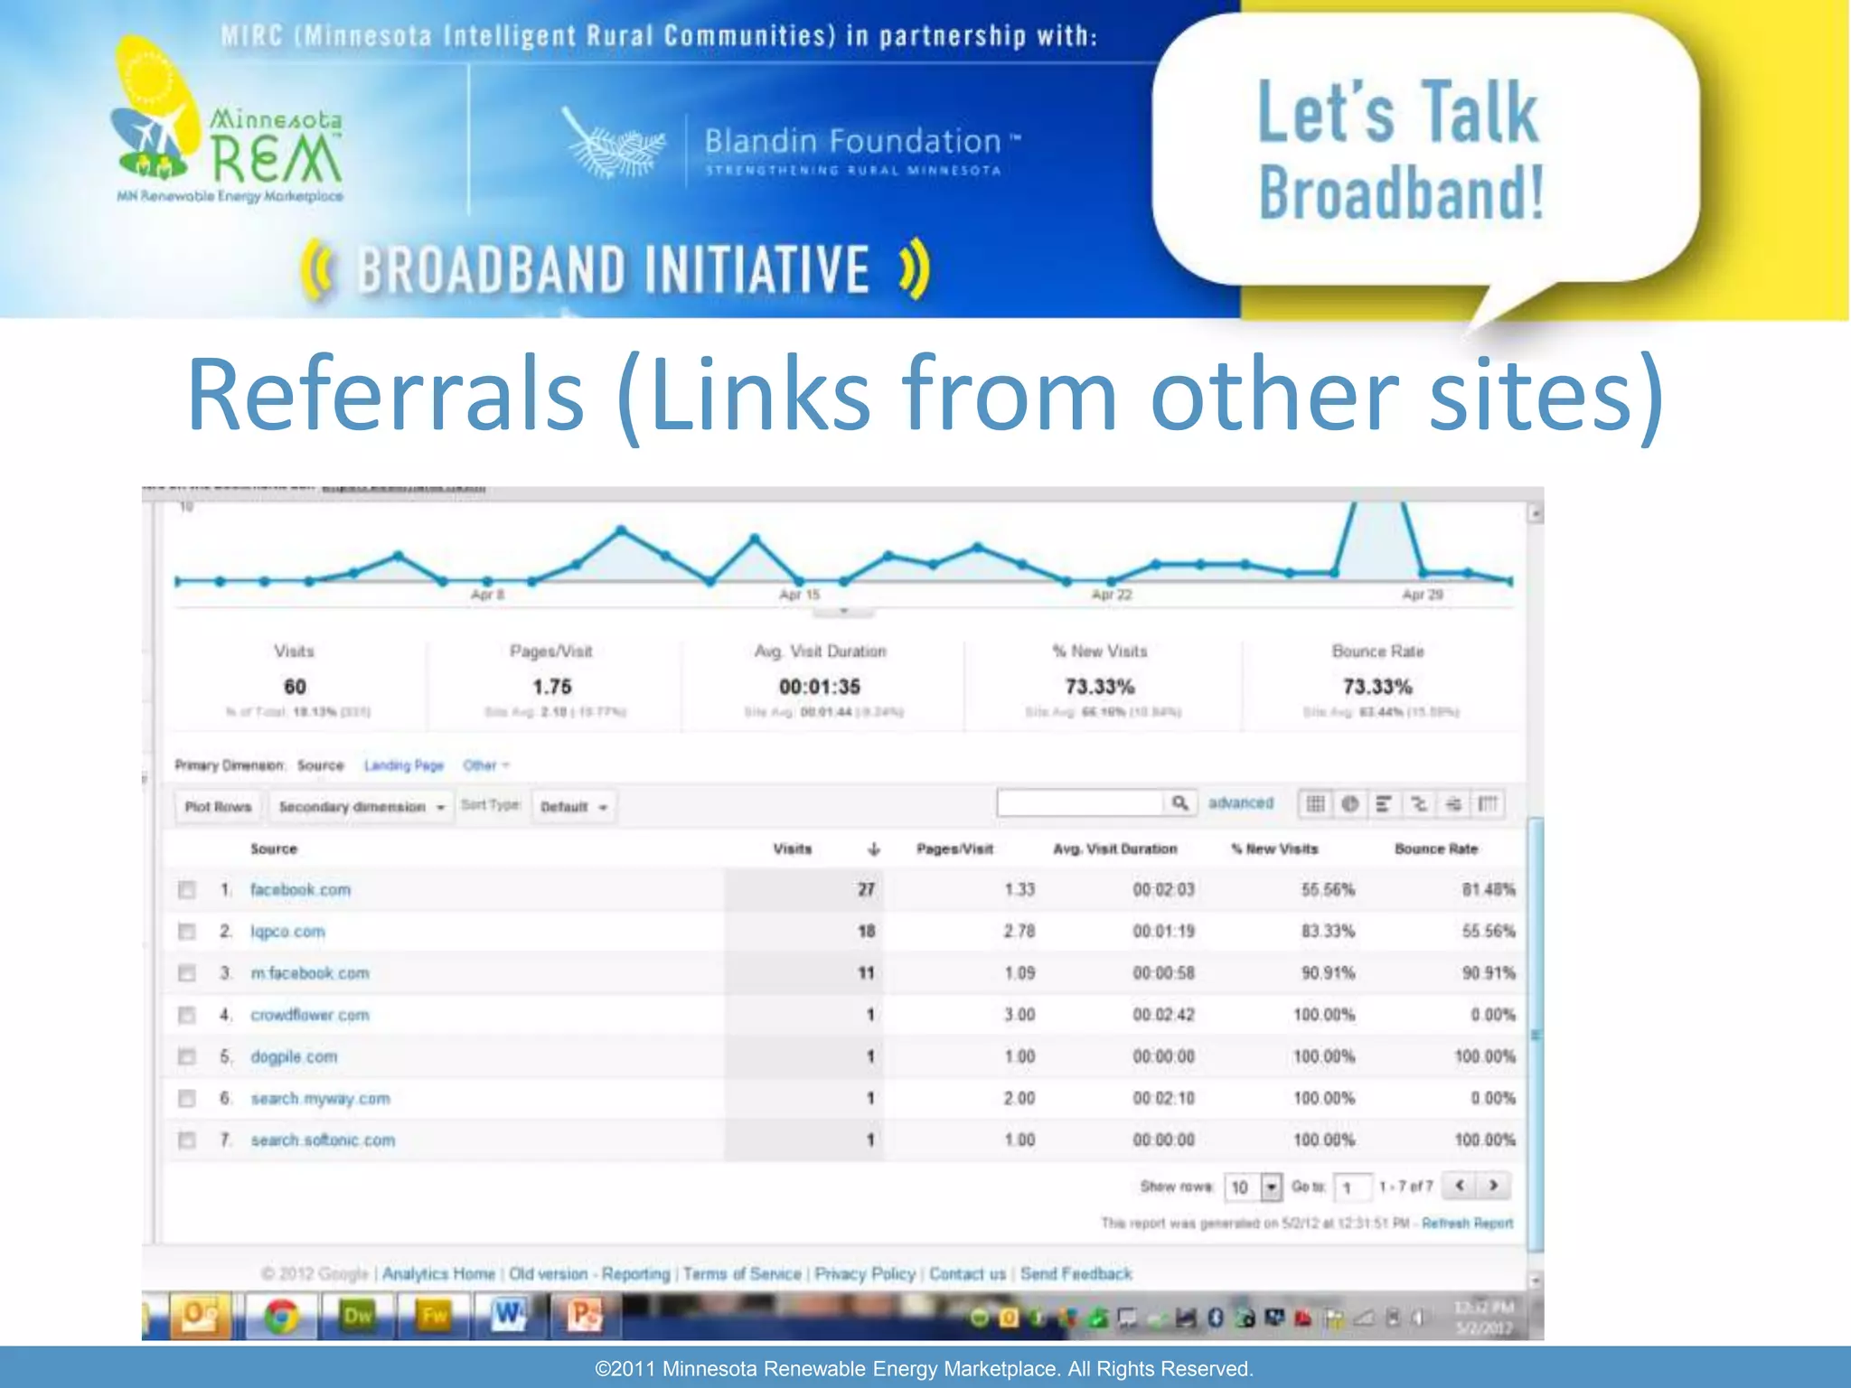The height and width of the screenshot is (1388, 1851).
Task: Click the Go to page number field
Action: (1353, 1186)
